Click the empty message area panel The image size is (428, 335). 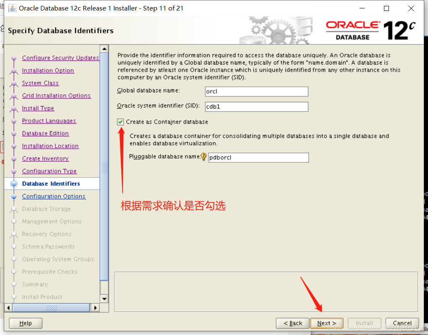(x=266, y=292)
